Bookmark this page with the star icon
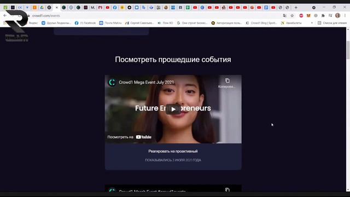350x197 pixels. point(292,16)
